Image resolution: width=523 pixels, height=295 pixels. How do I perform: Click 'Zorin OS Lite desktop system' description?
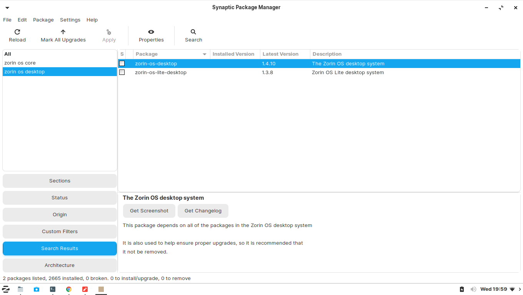(348, 73)
